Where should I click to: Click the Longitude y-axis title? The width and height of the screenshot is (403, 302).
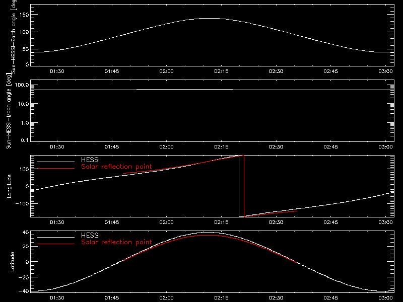tap(9, 186)
